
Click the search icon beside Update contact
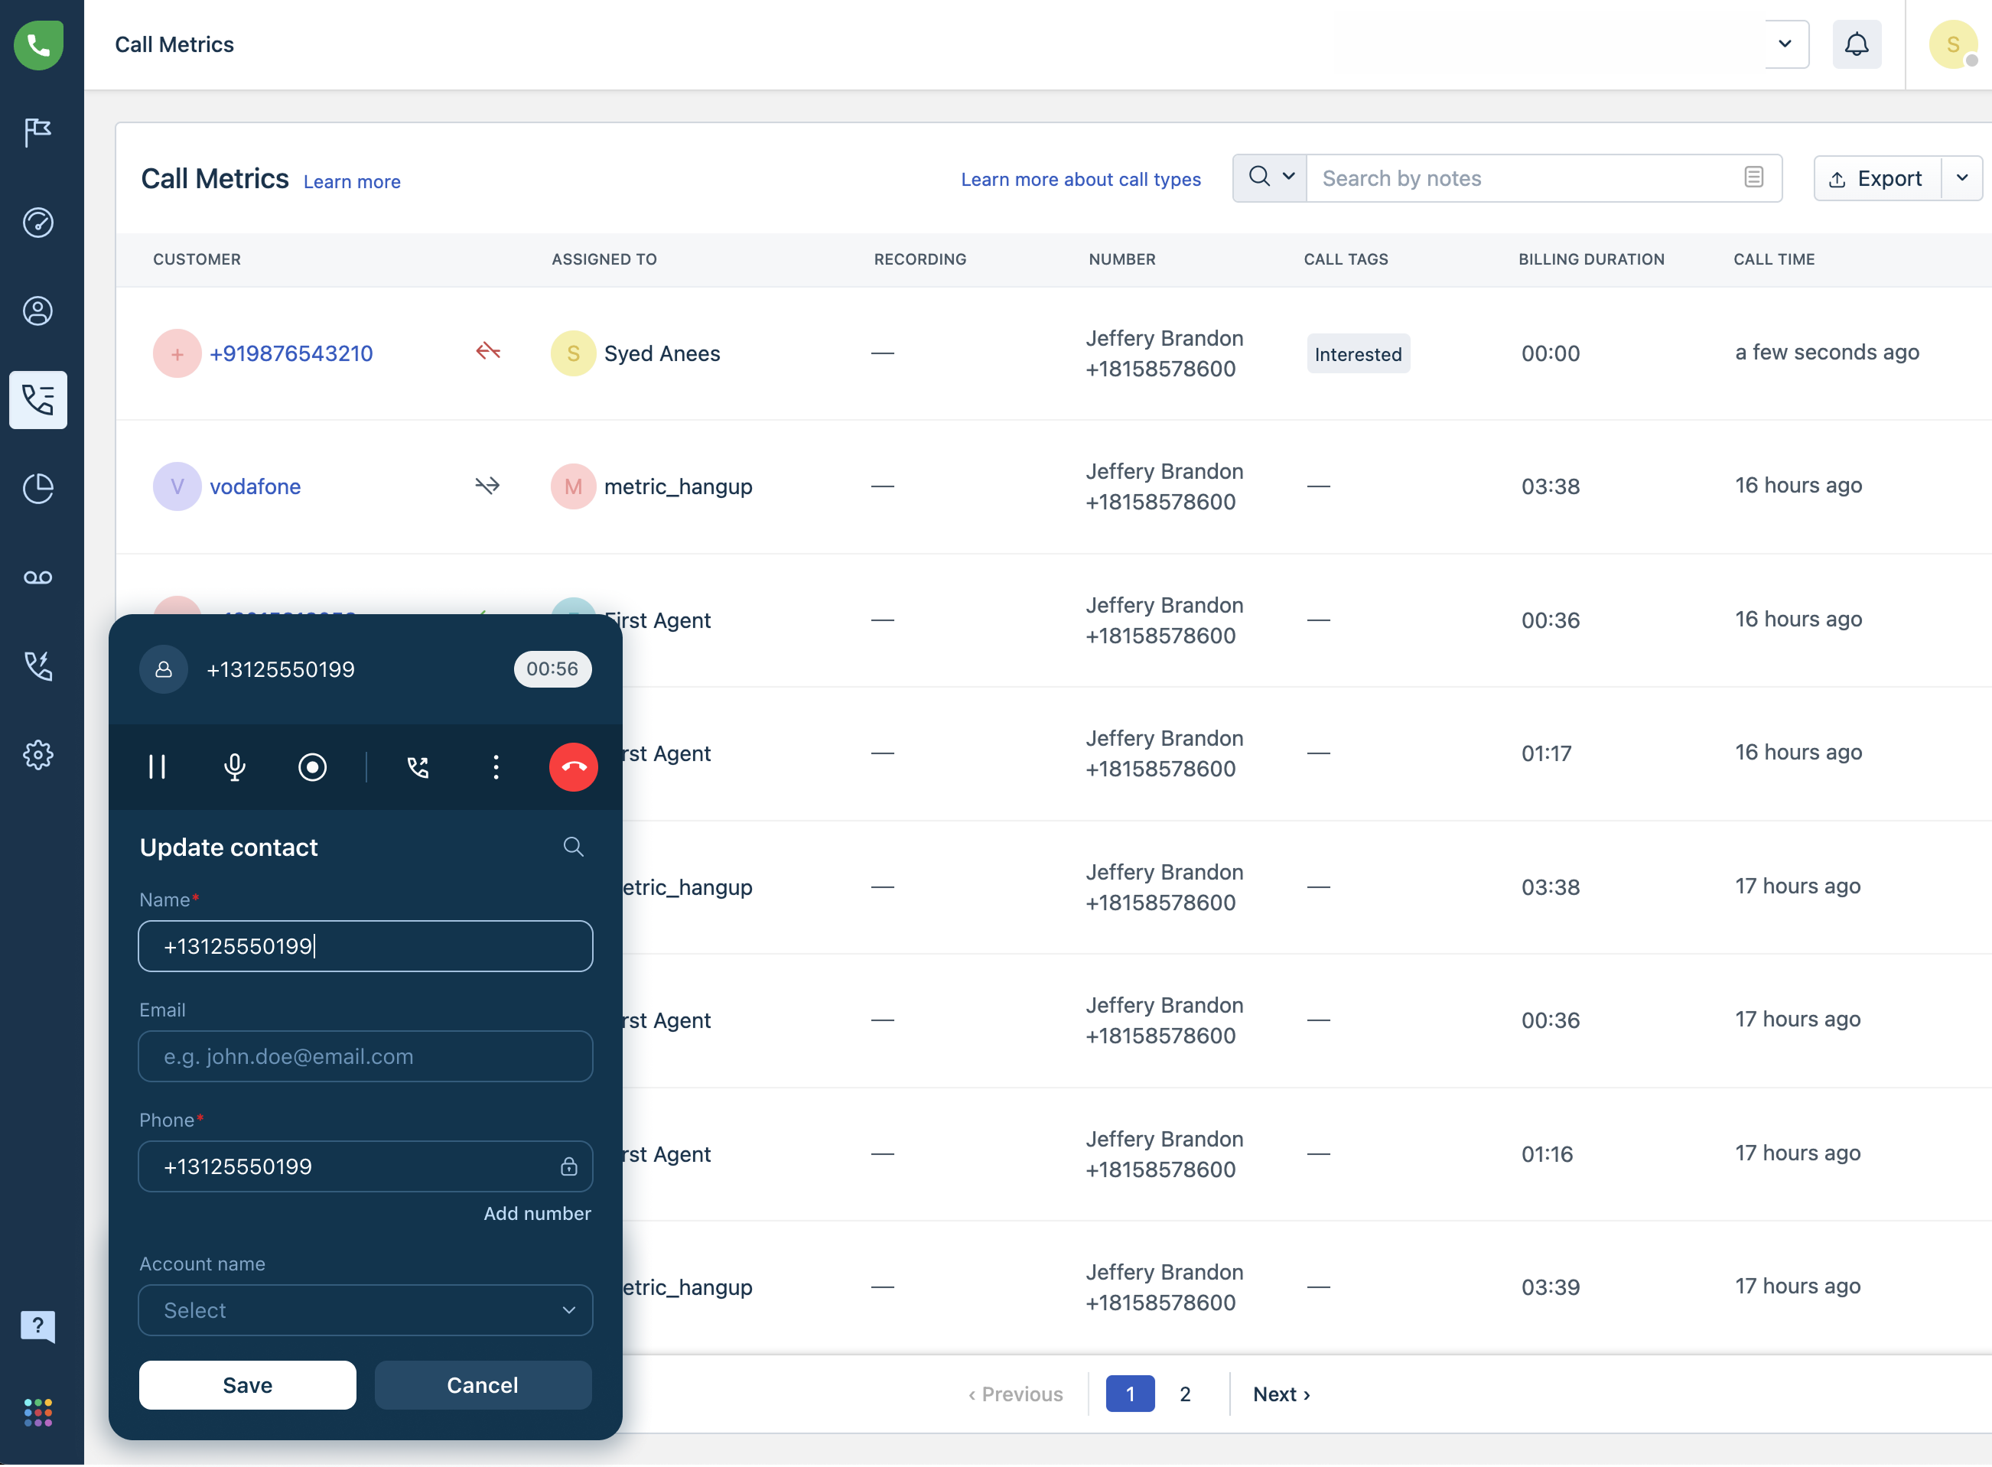574,846
